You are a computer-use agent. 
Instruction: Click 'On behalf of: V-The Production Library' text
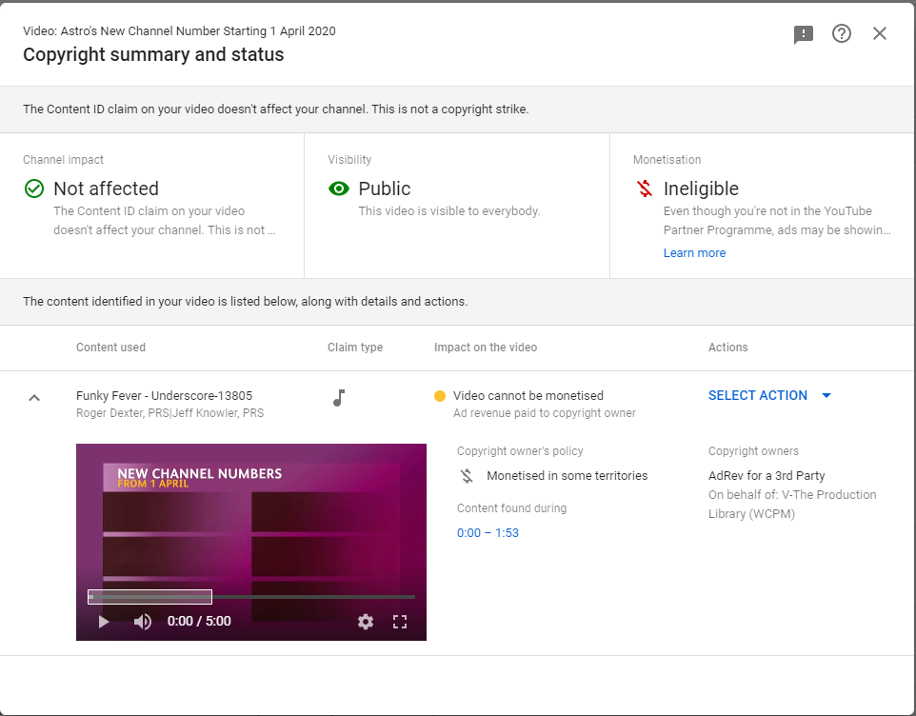(x=792, y=504)
